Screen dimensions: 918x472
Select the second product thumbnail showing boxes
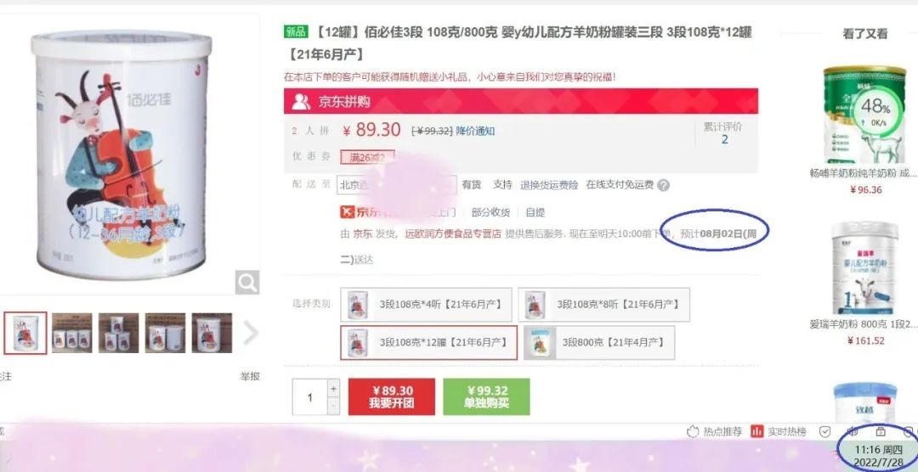(x=72, y=333)
